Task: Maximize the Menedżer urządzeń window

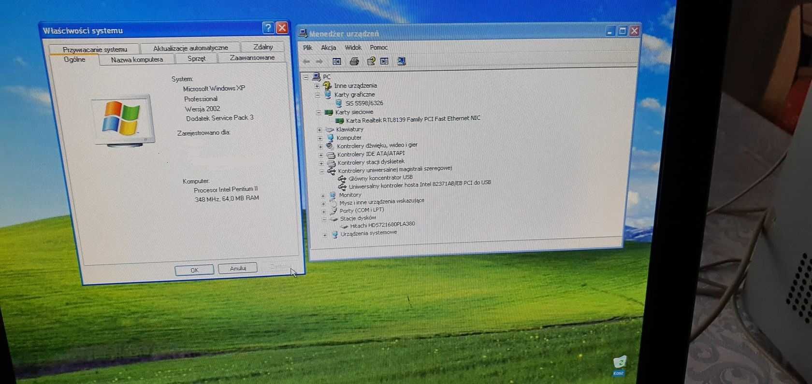Action: tap(623, 31)
